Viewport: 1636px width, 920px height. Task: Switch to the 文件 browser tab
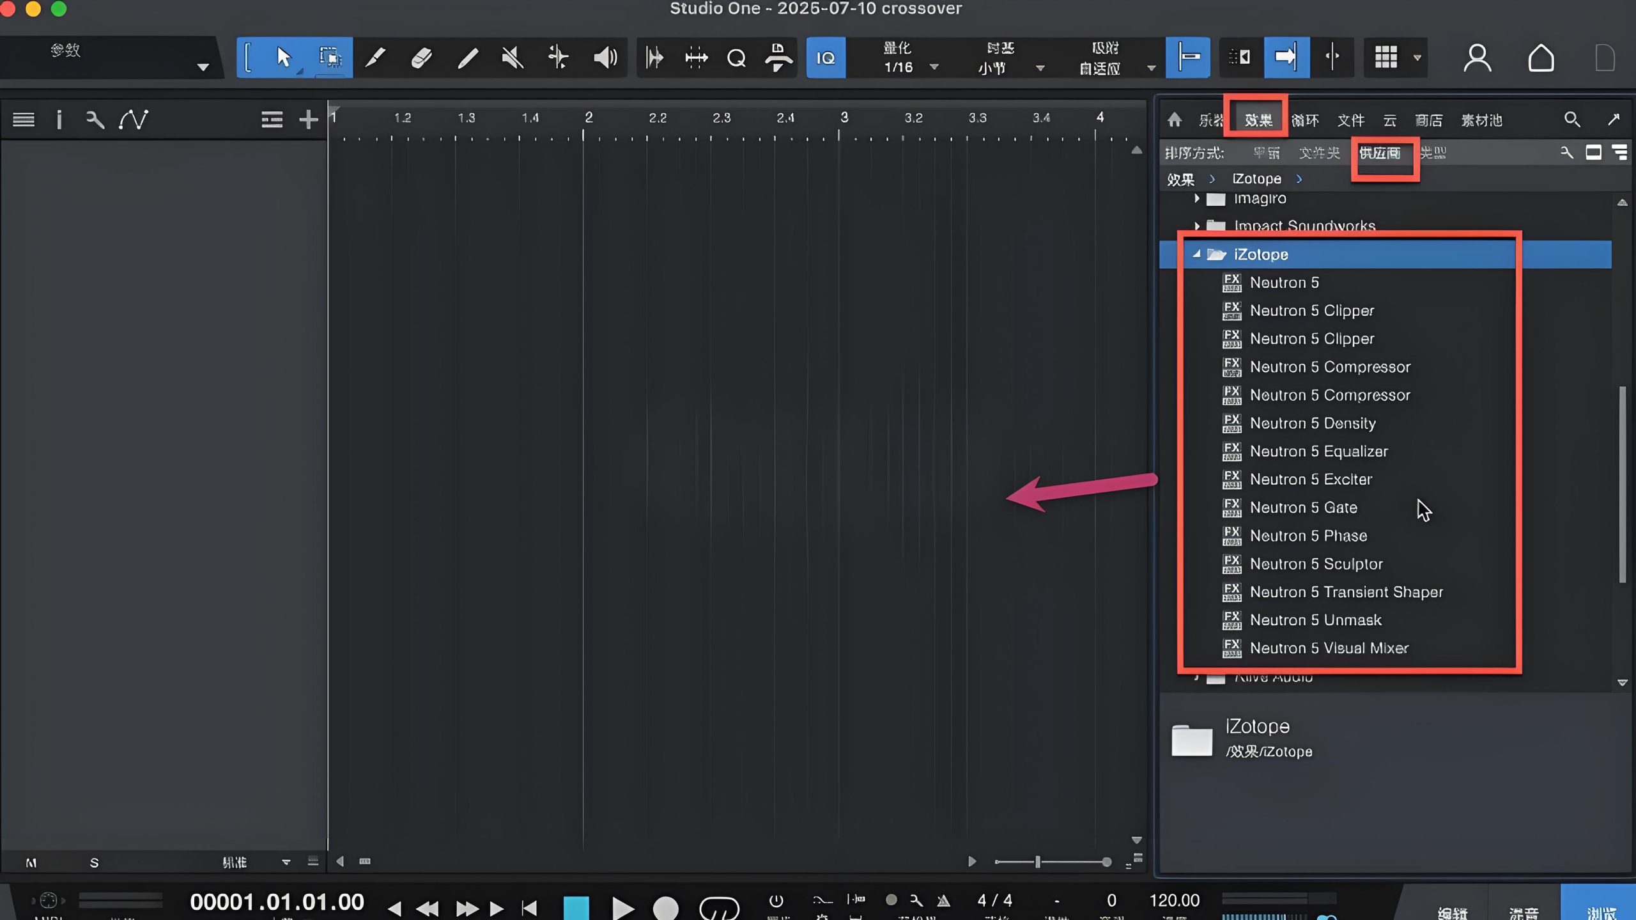pyautogui.click(x=1350, y=120)
